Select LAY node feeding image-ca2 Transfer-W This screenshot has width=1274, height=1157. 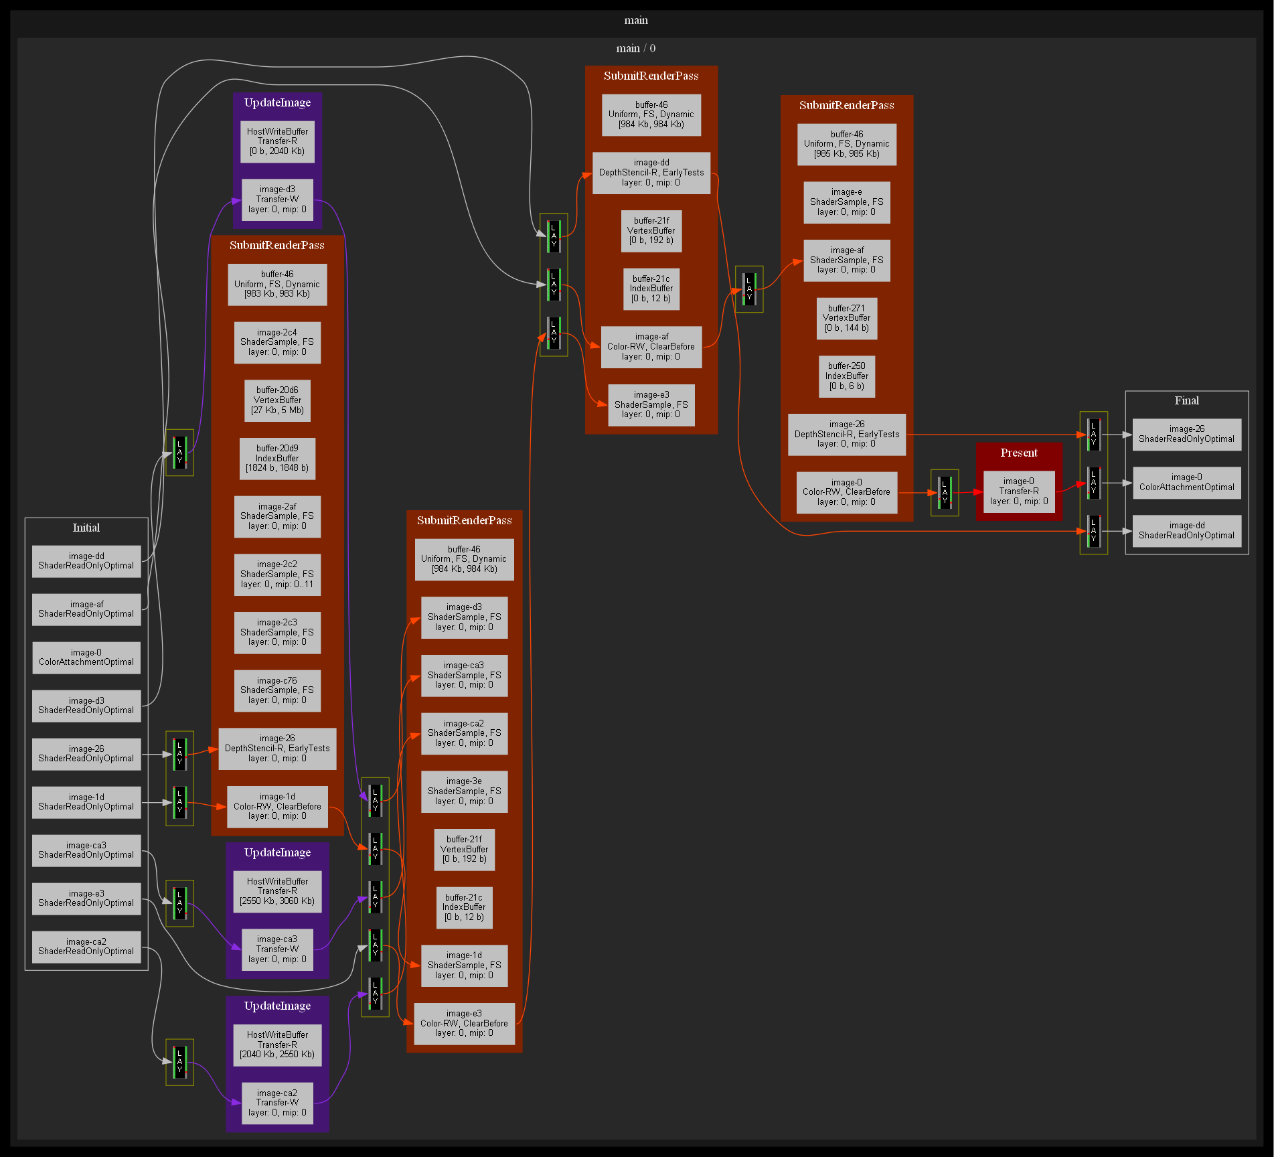pos(179,1062)
